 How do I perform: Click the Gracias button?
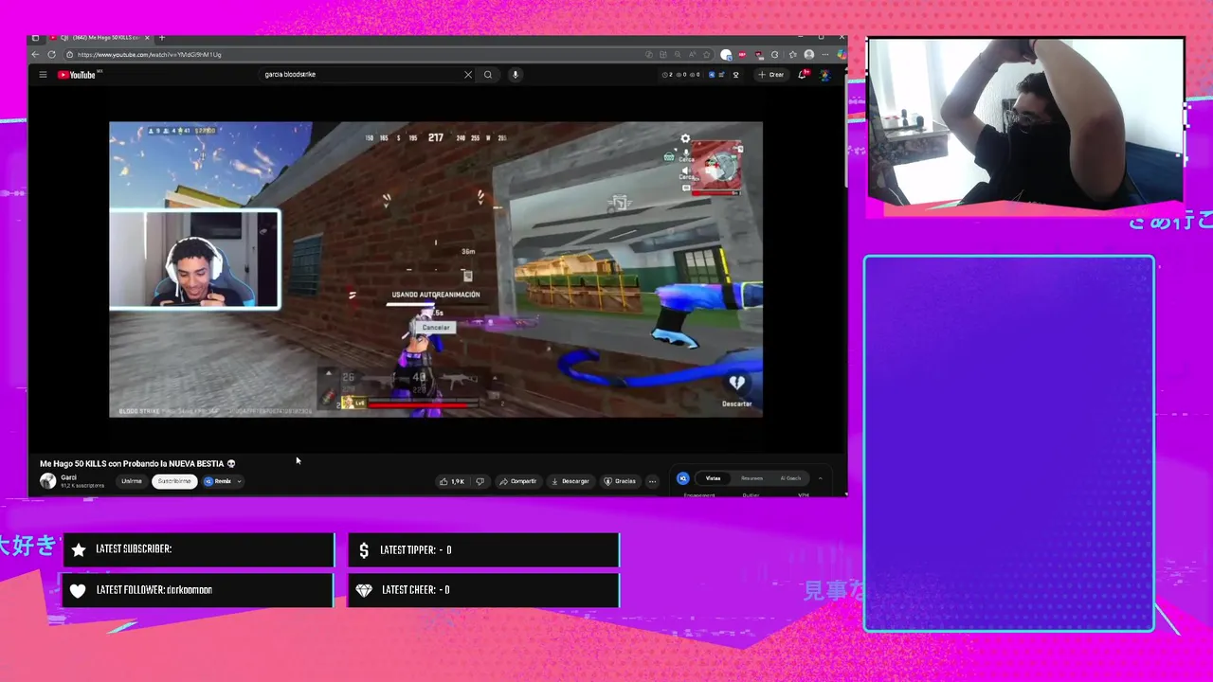620,481
